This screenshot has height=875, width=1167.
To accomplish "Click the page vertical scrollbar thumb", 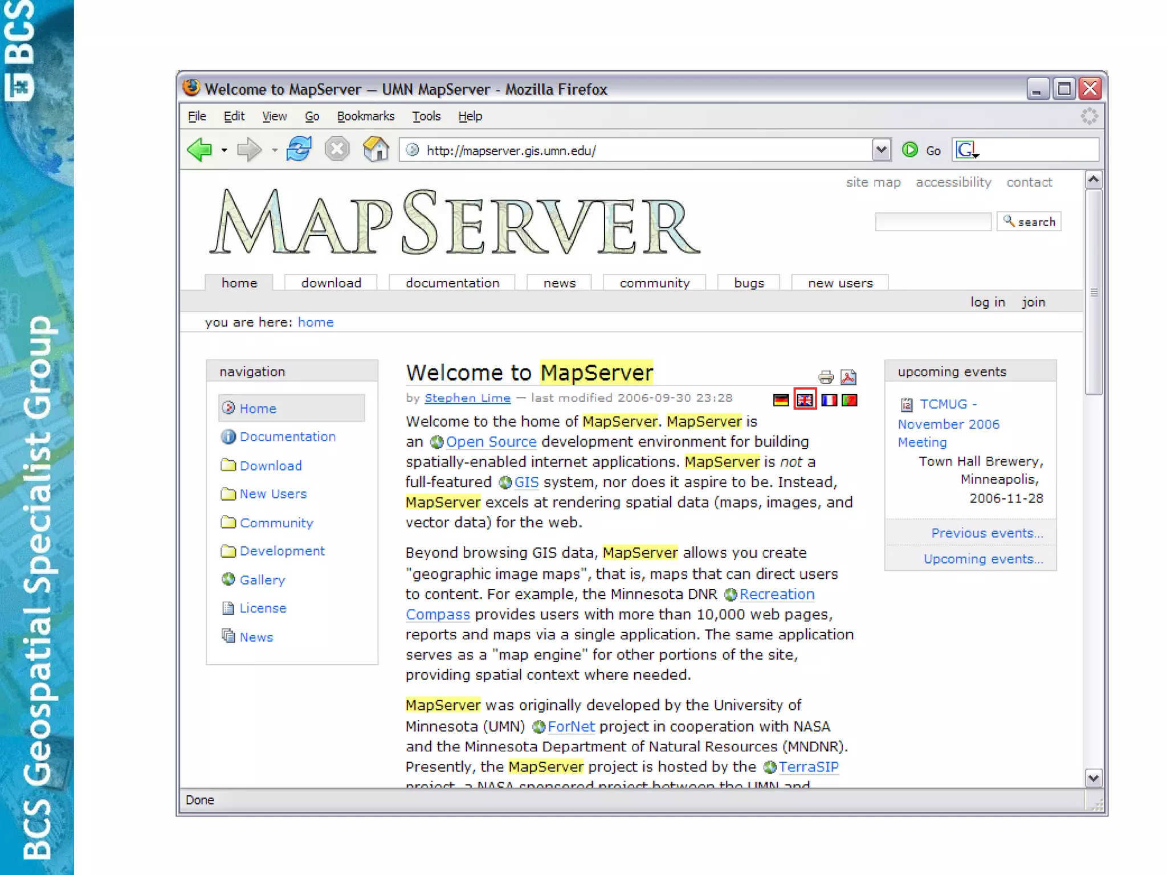I will click(1093, 292).
